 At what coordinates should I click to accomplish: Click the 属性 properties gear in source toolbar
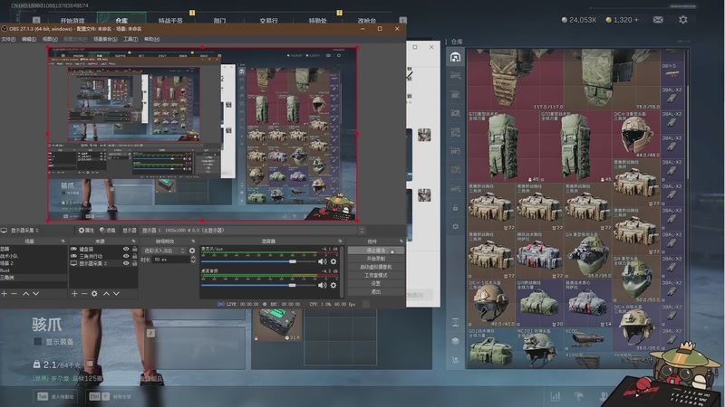[86, 231]
